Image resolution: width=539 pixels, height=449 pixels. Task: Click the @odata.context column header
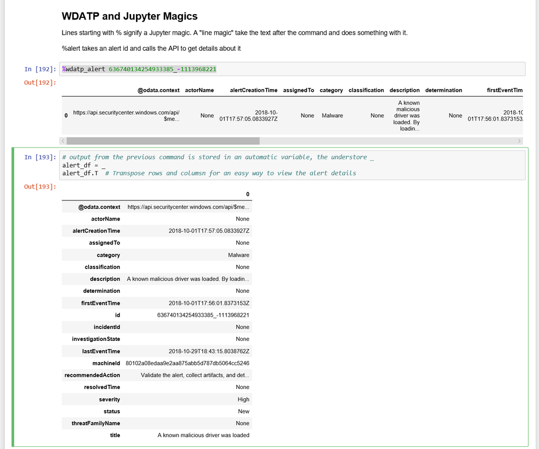[x=159, y=90]
